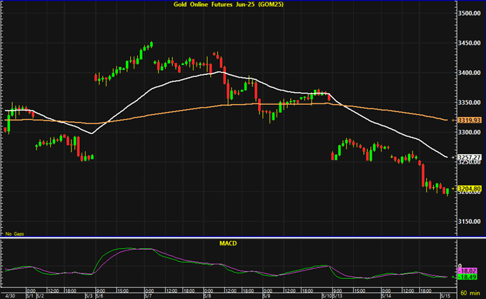Click the 5/8 date marker
The image size is (486, 299).
tap(207, 294)
